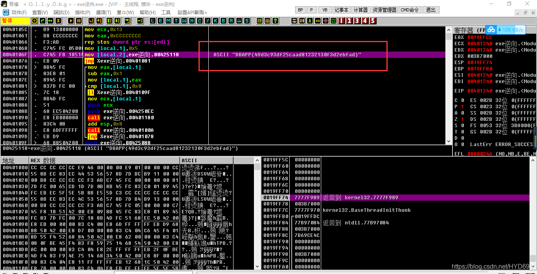Click the green question mark help icon
The image size is (537, 274).
point(276,20)
